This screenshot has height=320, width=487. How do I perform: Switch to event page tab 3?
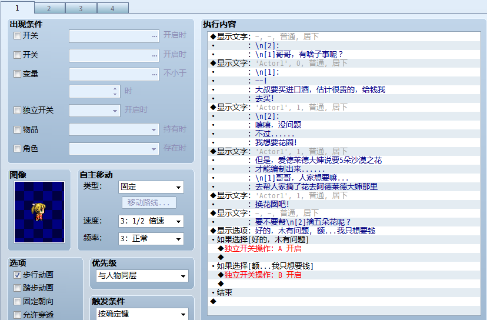81,8
